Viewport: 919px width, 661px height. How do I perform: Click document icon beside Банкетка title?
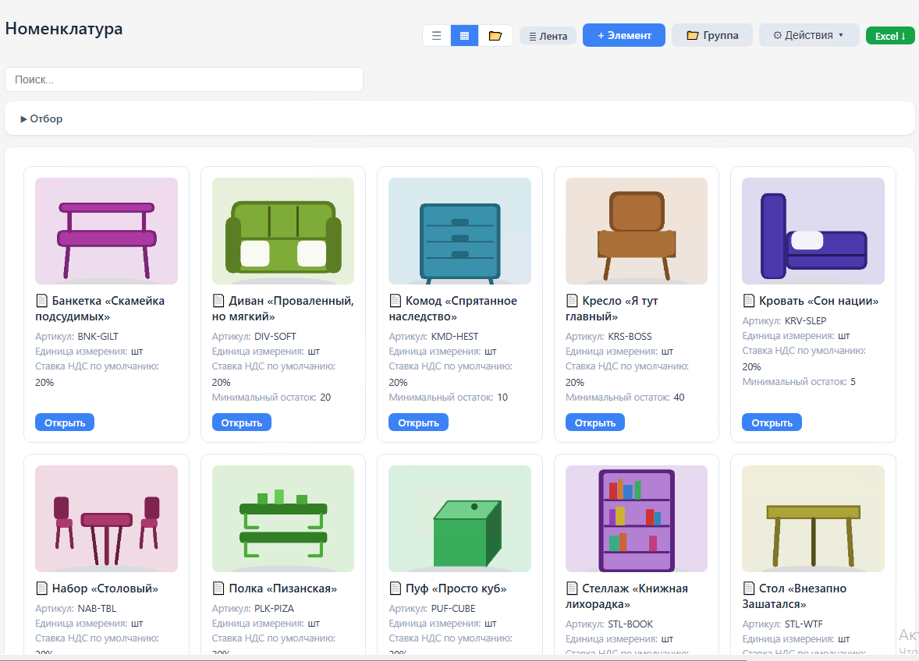tap(41, 301)
